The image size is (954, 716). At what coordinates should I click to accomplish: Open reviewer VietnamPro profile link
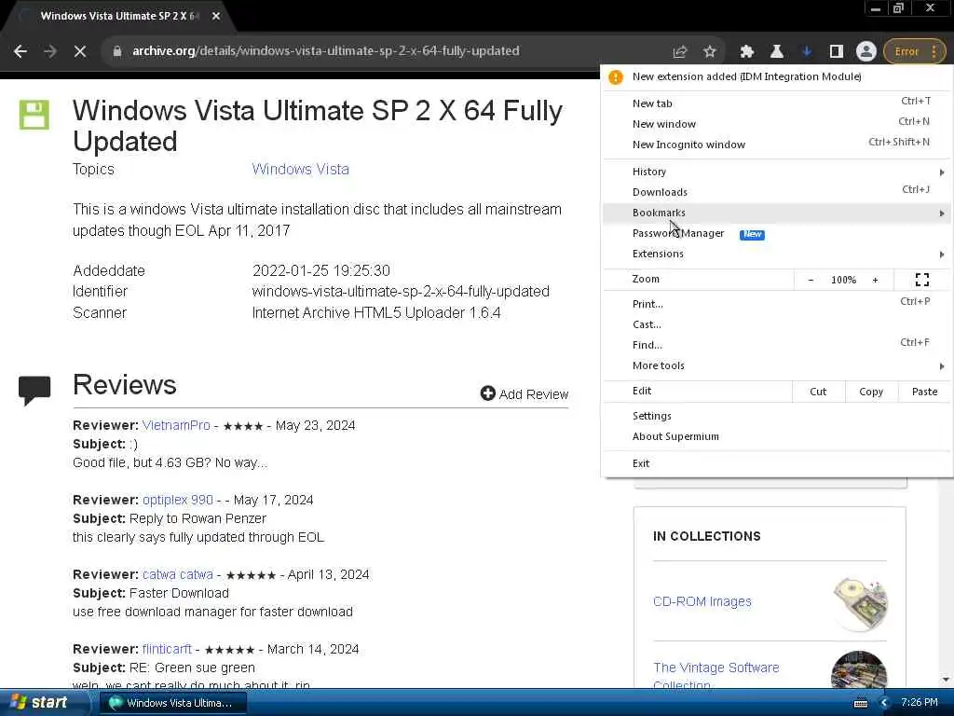coord(176,425)
